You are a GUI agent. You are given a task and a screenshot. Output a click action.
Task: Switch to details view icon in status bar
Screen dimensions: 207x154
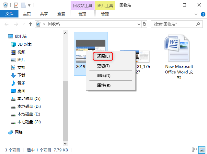click(x=195, y=150)
